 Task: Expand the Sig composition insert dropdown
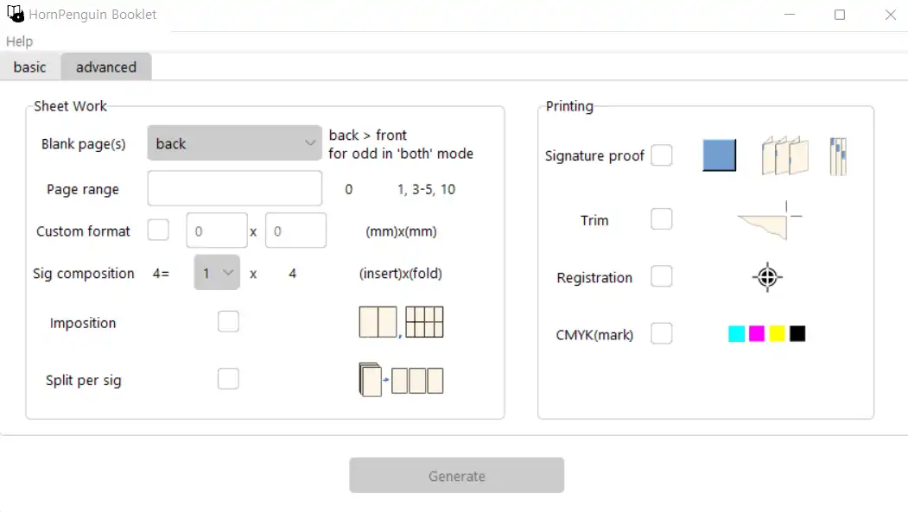[217, 273]
